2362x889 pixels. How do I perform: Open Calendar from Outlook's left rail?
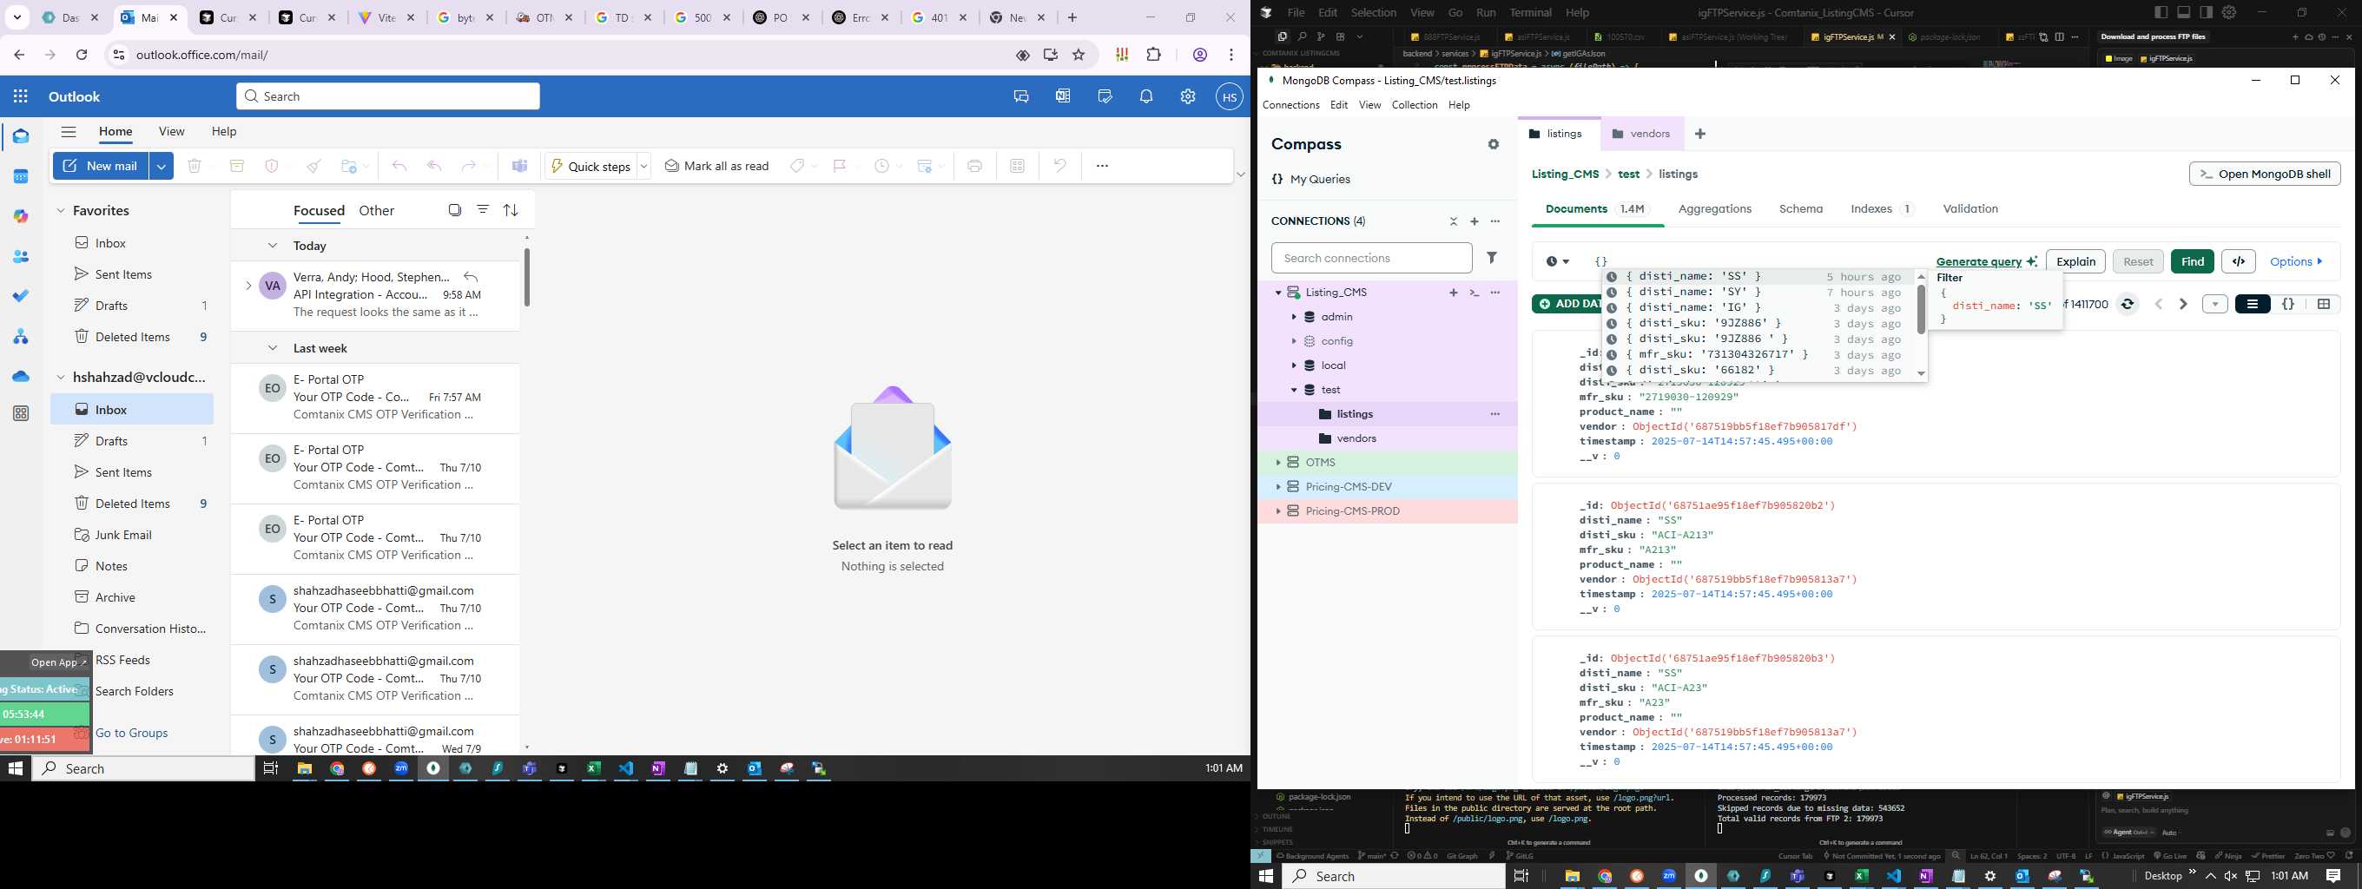[21, 176]
